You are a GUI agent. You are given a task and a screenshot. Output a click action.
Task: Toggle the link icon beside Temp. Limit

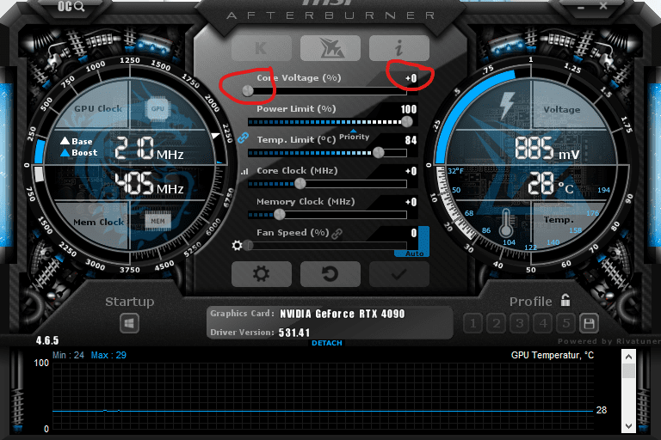[x=243, y=137]
